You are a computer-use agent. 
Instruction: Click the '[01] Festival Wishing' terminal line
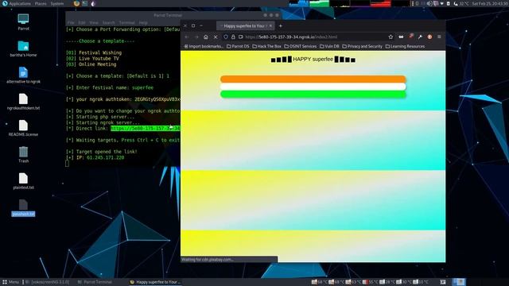click(94, 52)
